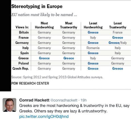Click the Greece/Italy cell in Germany row
This screenshot has width=131, height=119.
(x=118, y=43)
